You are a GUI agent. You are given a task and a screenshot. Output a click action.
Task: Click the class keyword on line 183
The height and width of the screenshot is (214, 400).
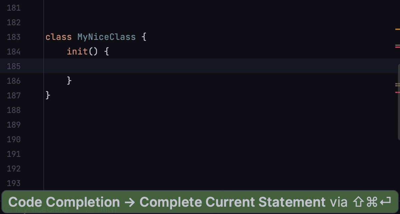(x=59, y=37)
